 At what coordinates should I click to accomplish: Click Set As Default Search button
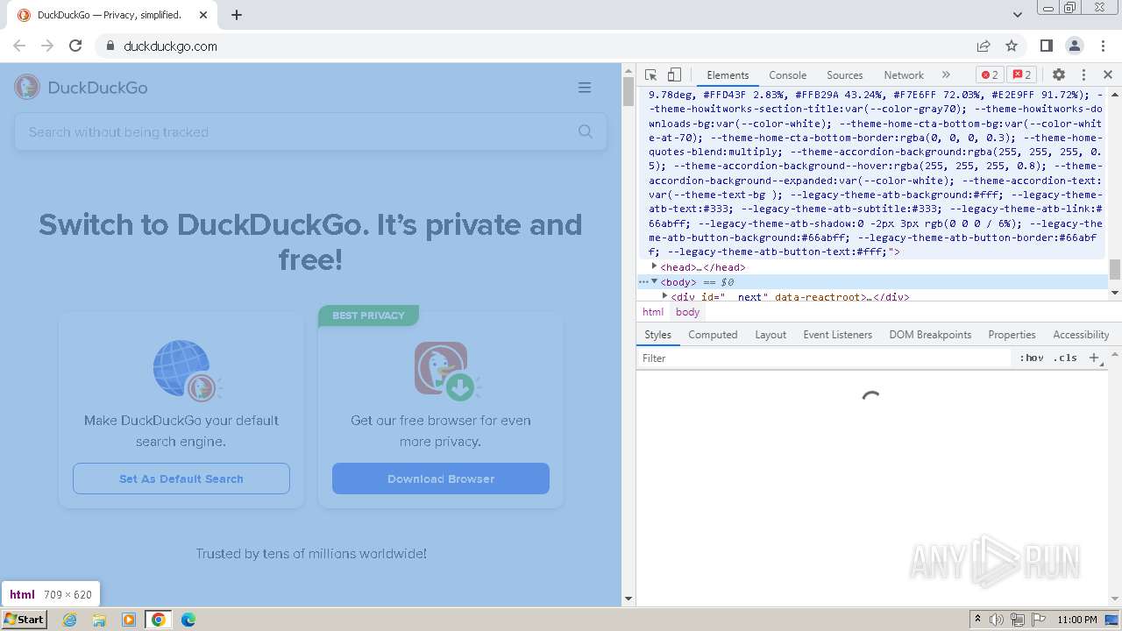(x=181, y=479)
